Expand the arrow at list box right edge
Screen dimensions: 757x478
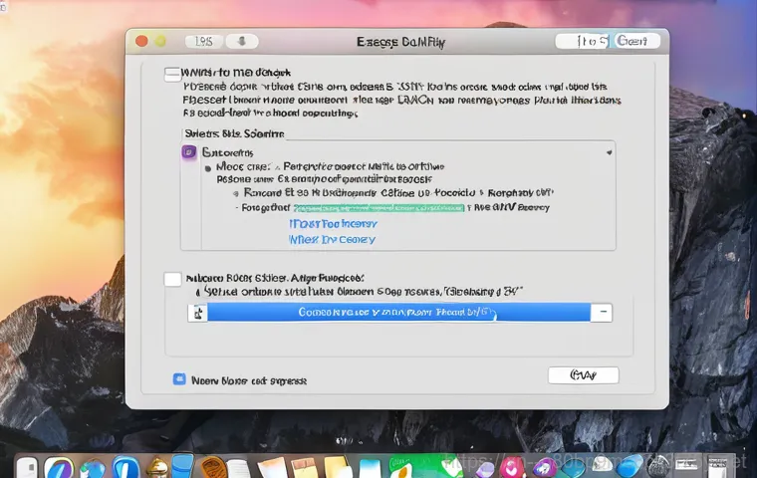click(608, 152)
